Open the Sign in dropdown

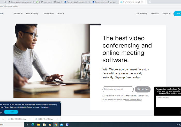click(x=167, y=13)
